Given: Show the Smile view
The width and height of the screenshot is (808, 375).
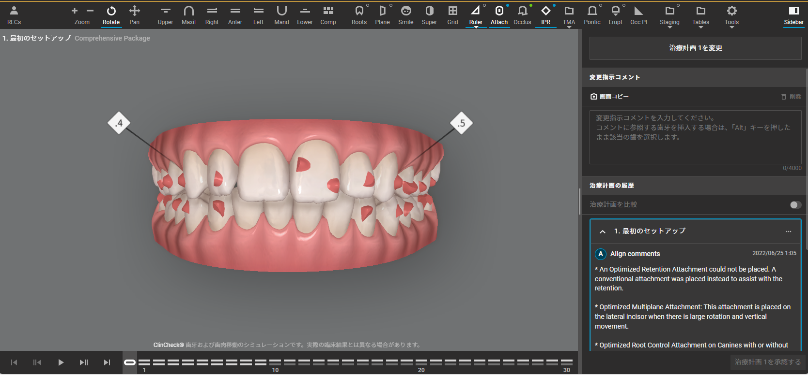Looking at the screenshot, I should [x=406, y=15].
